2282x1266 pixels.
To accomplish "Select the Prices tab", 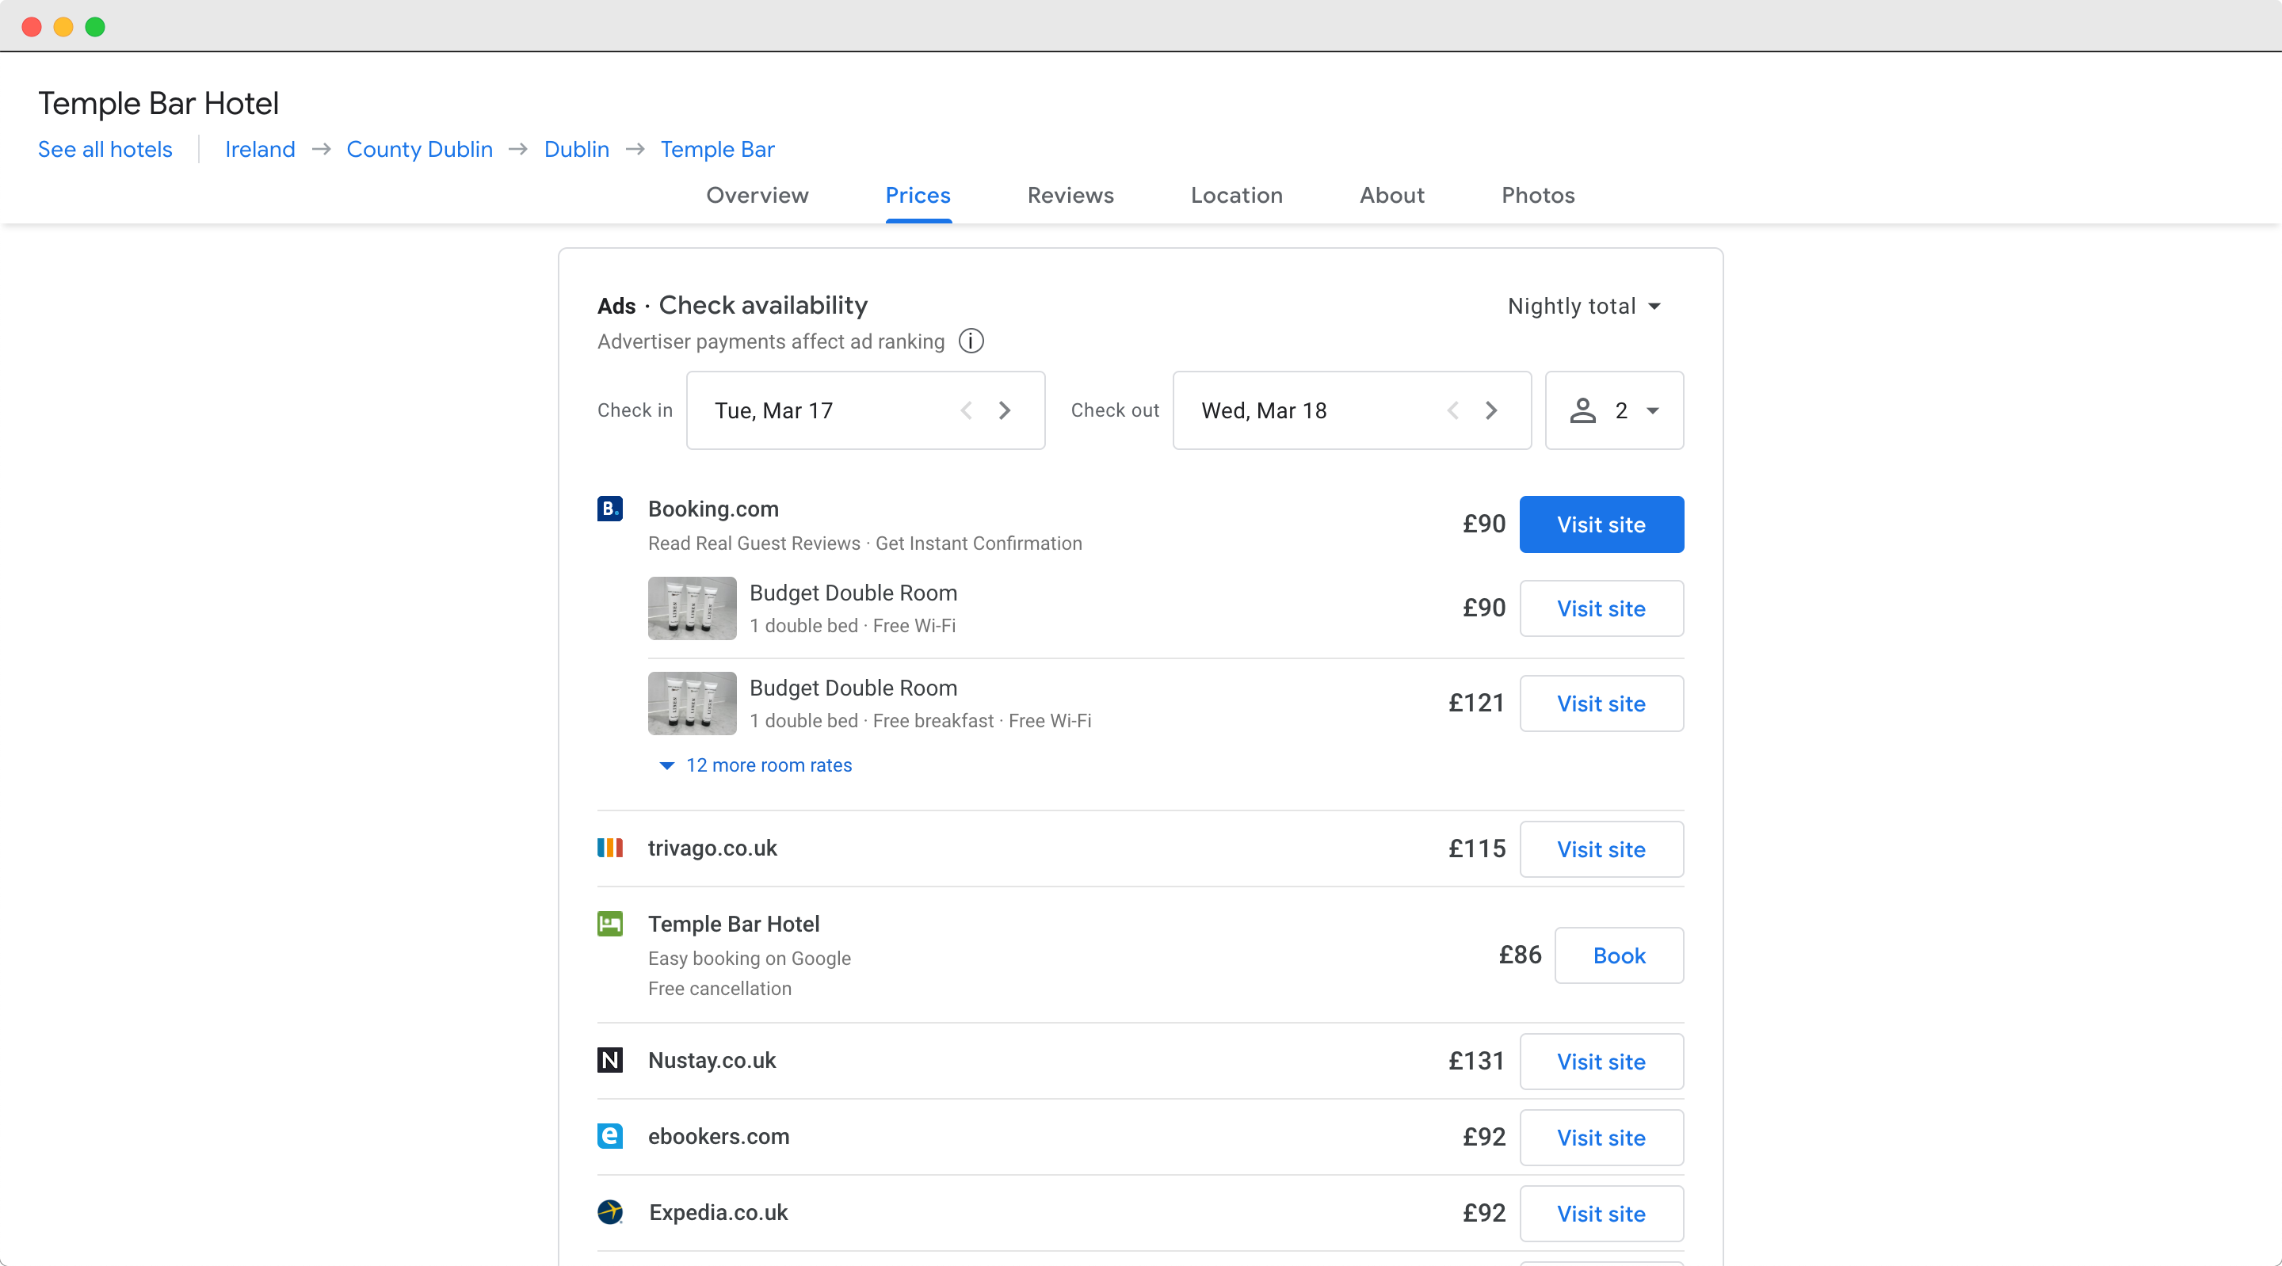I will (918, 195).
